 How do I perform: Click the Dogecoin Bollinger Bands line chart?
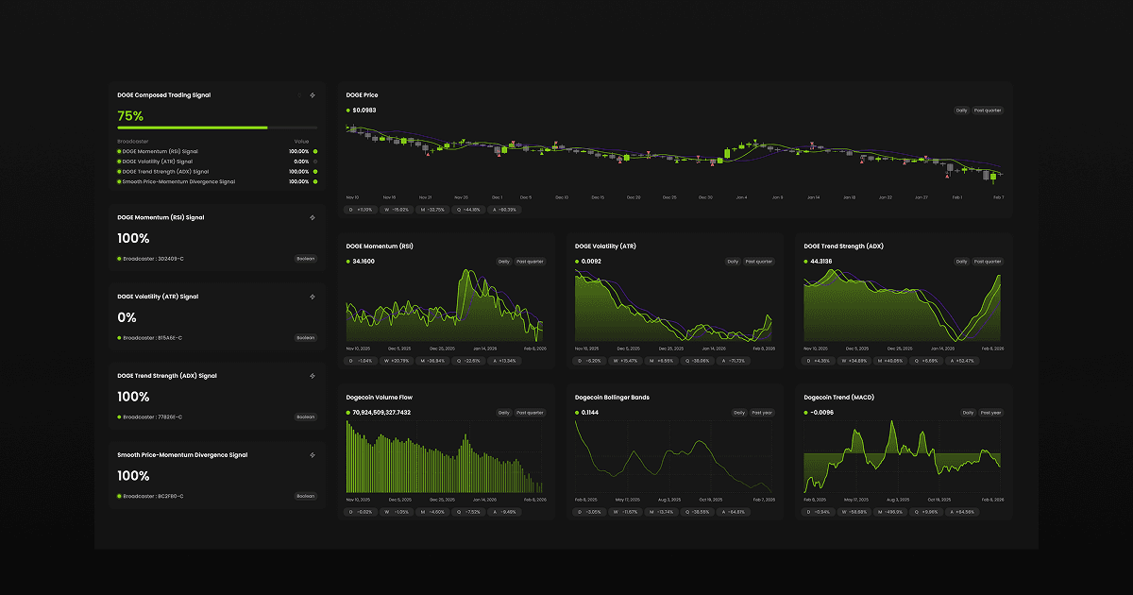click(674, 457)
